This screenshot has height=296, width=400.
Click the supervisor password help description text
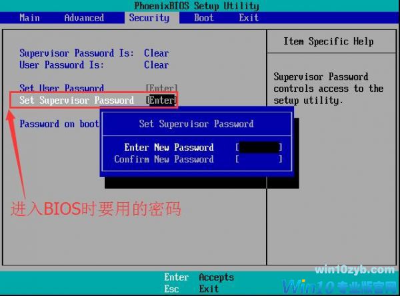(x=328, y=88)
